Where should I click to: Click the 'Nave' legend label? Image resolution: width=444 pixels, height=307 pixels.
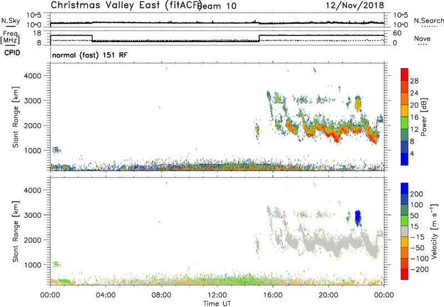click(422, 38)
